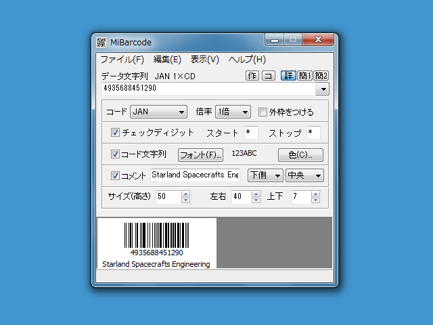Decrease 左右 margin with down arrow
The image size is (433, 325).
point(256,200)
